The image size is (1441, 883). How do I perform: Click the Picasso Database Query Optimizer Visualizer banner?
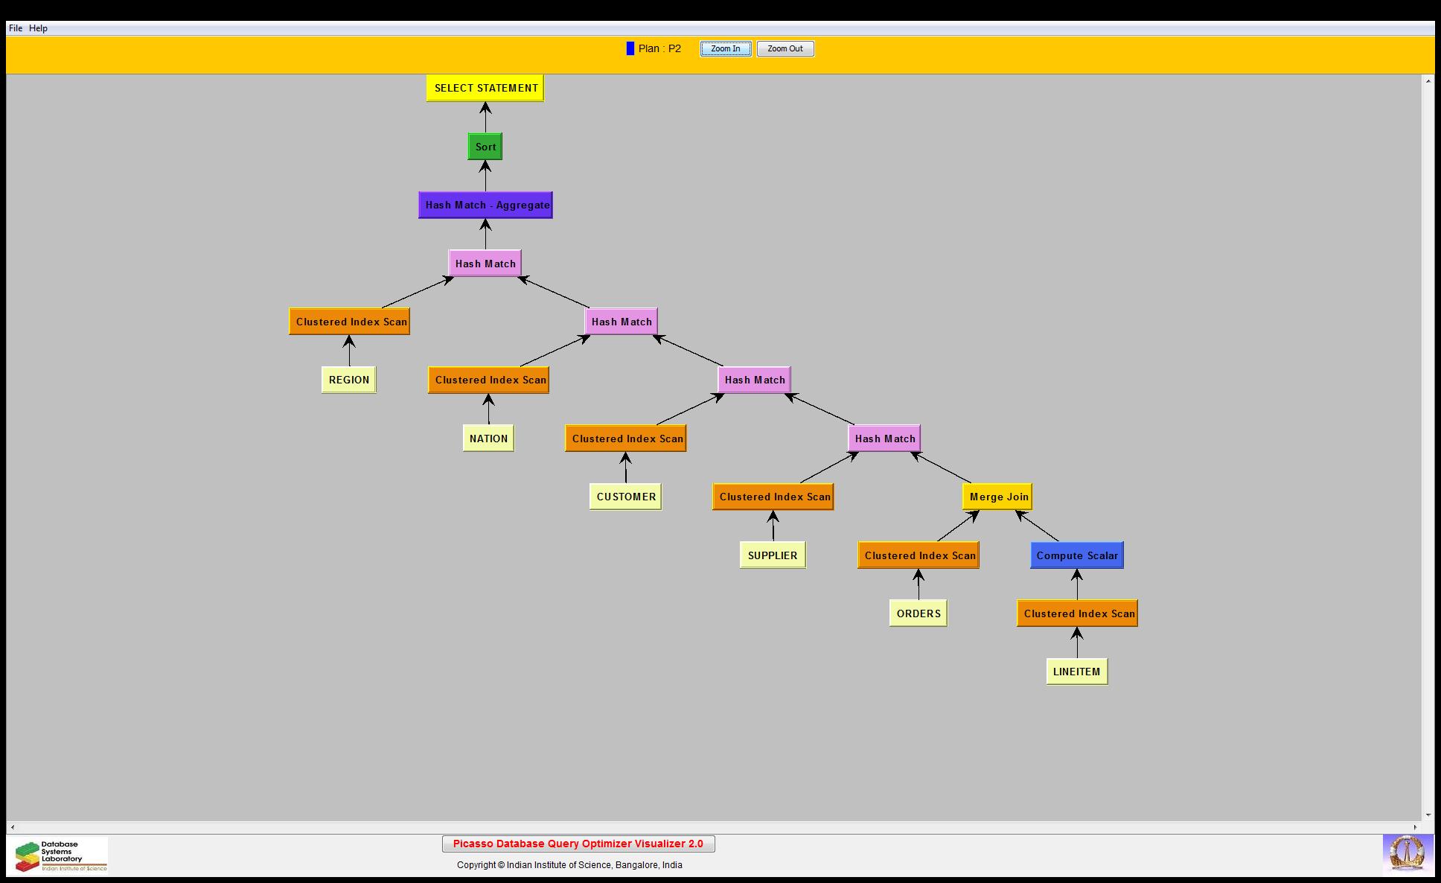(x=578, y=844)
